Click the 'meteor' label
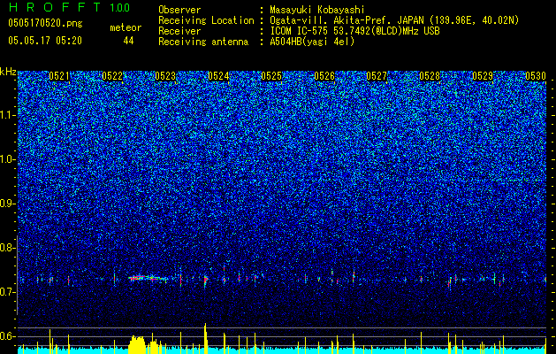 pos(126,27)
